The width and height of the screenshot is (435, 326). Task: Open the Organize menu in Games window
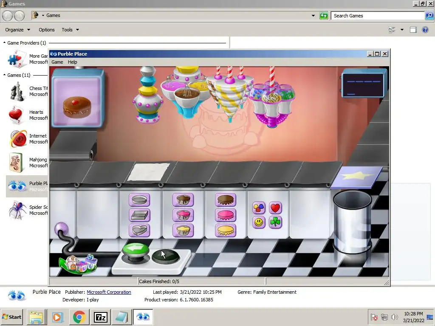tap(17, 30)
